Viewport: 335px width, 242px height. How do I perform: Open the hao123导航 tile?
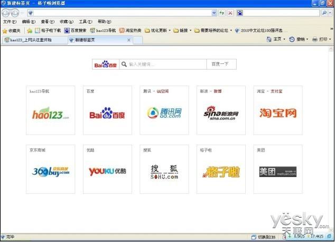[51, 110]
